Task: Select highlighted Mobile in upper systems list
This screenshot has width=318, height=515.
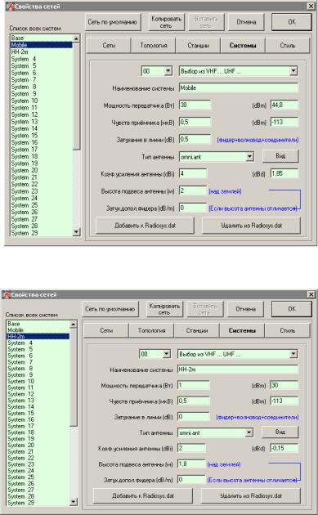Action: tap(42, 45)
